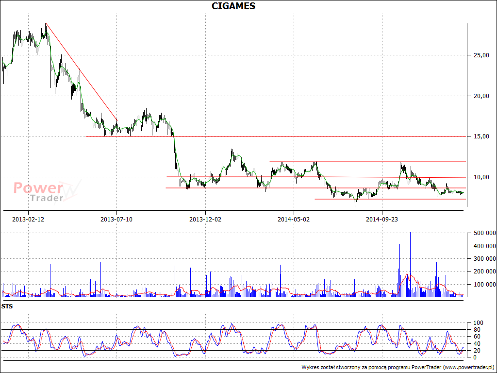Click the CIGAMES chart title
The height and width of the screenshot is (373, 497).
pos(233,6)
